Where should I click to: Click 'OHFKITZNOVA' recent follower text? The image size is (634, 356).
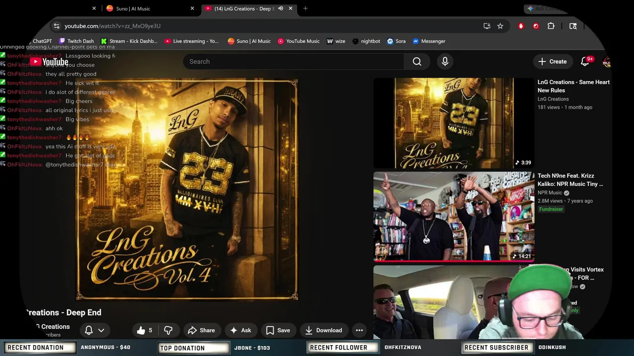click(403, 348)
